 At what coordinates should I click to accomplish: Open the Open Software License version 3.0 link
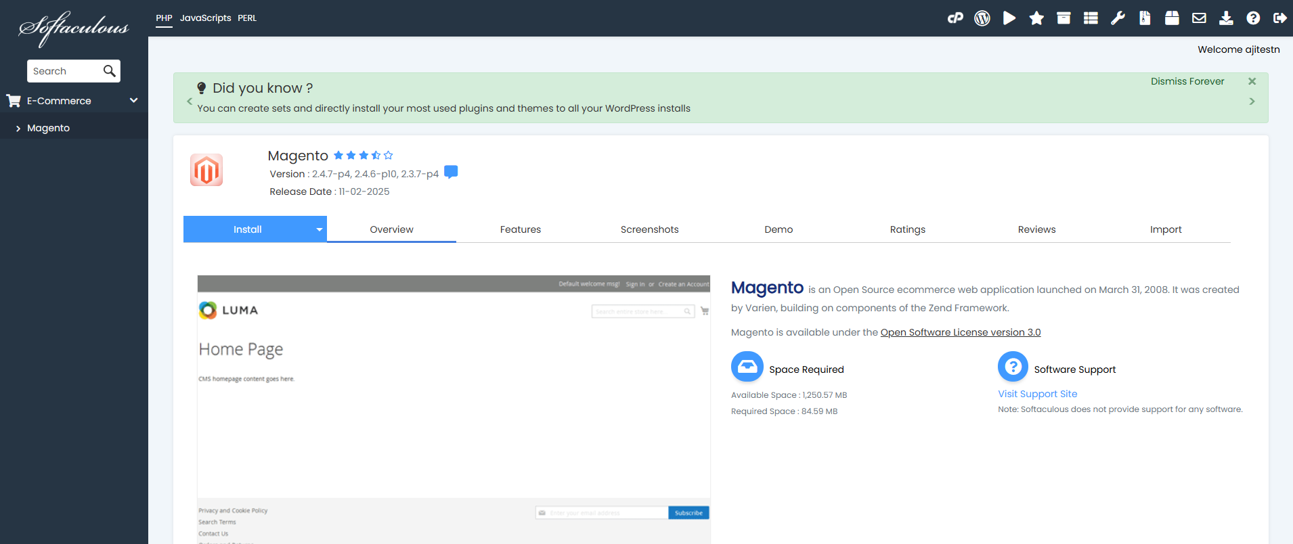pos(961,332)
